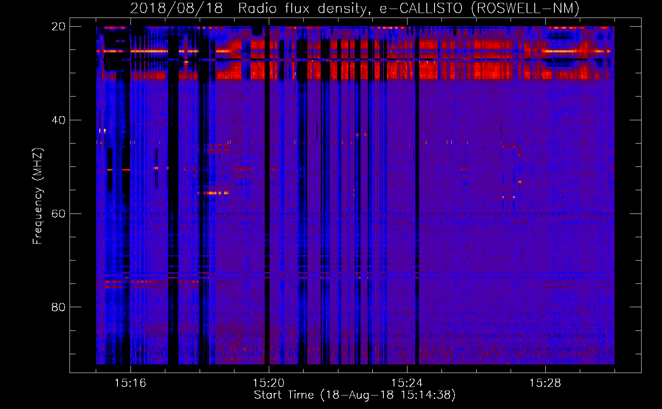Click the plot title naming e-CALLISTO ROSWELL-NM

[355, 9]
